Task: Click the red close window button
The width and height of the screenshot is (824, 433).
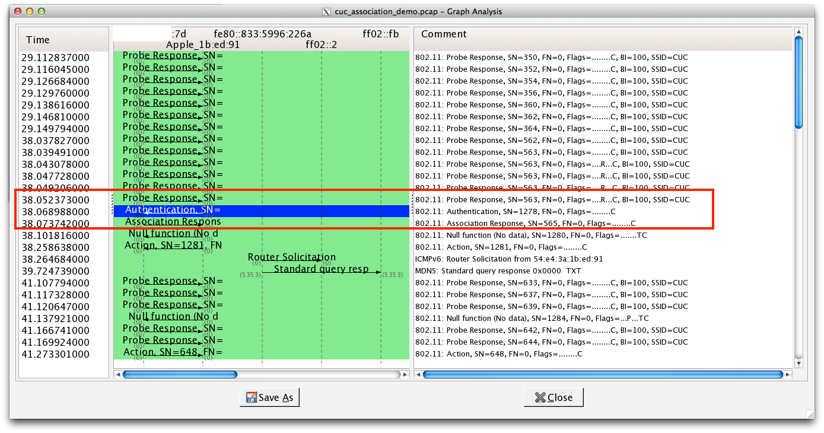Action: (17, 11)
